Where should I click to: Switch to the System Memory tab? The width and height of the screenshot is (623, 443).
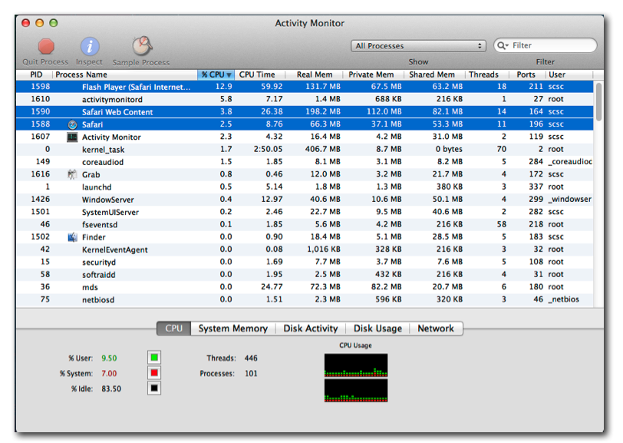coord(232,328)
